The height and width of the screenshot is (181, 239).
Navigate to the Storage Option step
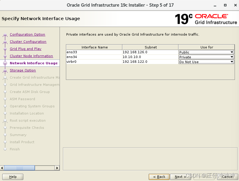point(23,70)
